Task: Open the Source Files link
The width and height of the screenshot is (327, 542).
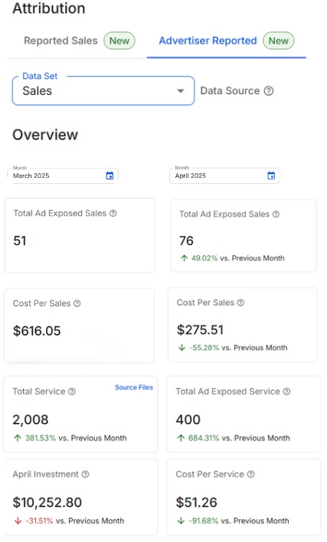Action: tap(134, 387)
